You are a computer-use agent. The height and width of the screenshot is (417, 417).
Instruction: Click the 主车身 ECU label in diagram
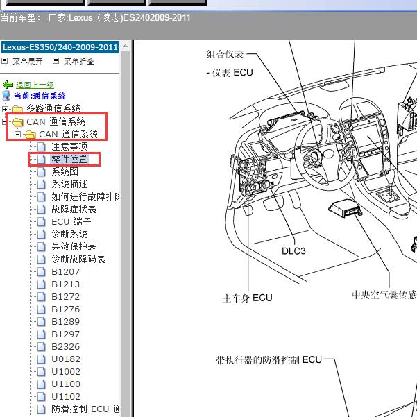coord(247,298)
